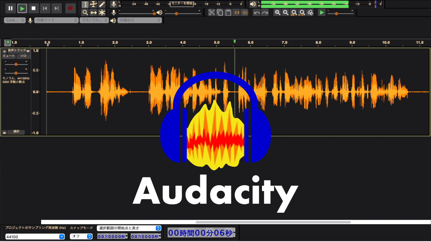Viewport: 431px width, 242px height.
Task: Click the playback meter speaker icon
Action: point(253,4)
